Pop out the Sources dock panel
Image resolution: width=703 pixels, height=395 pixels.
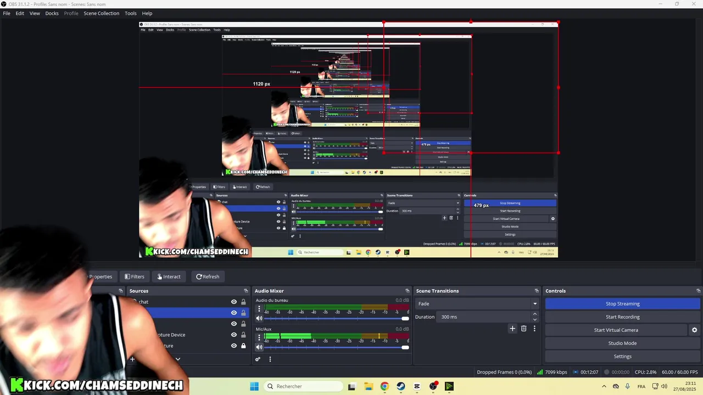tap(246, 291)
